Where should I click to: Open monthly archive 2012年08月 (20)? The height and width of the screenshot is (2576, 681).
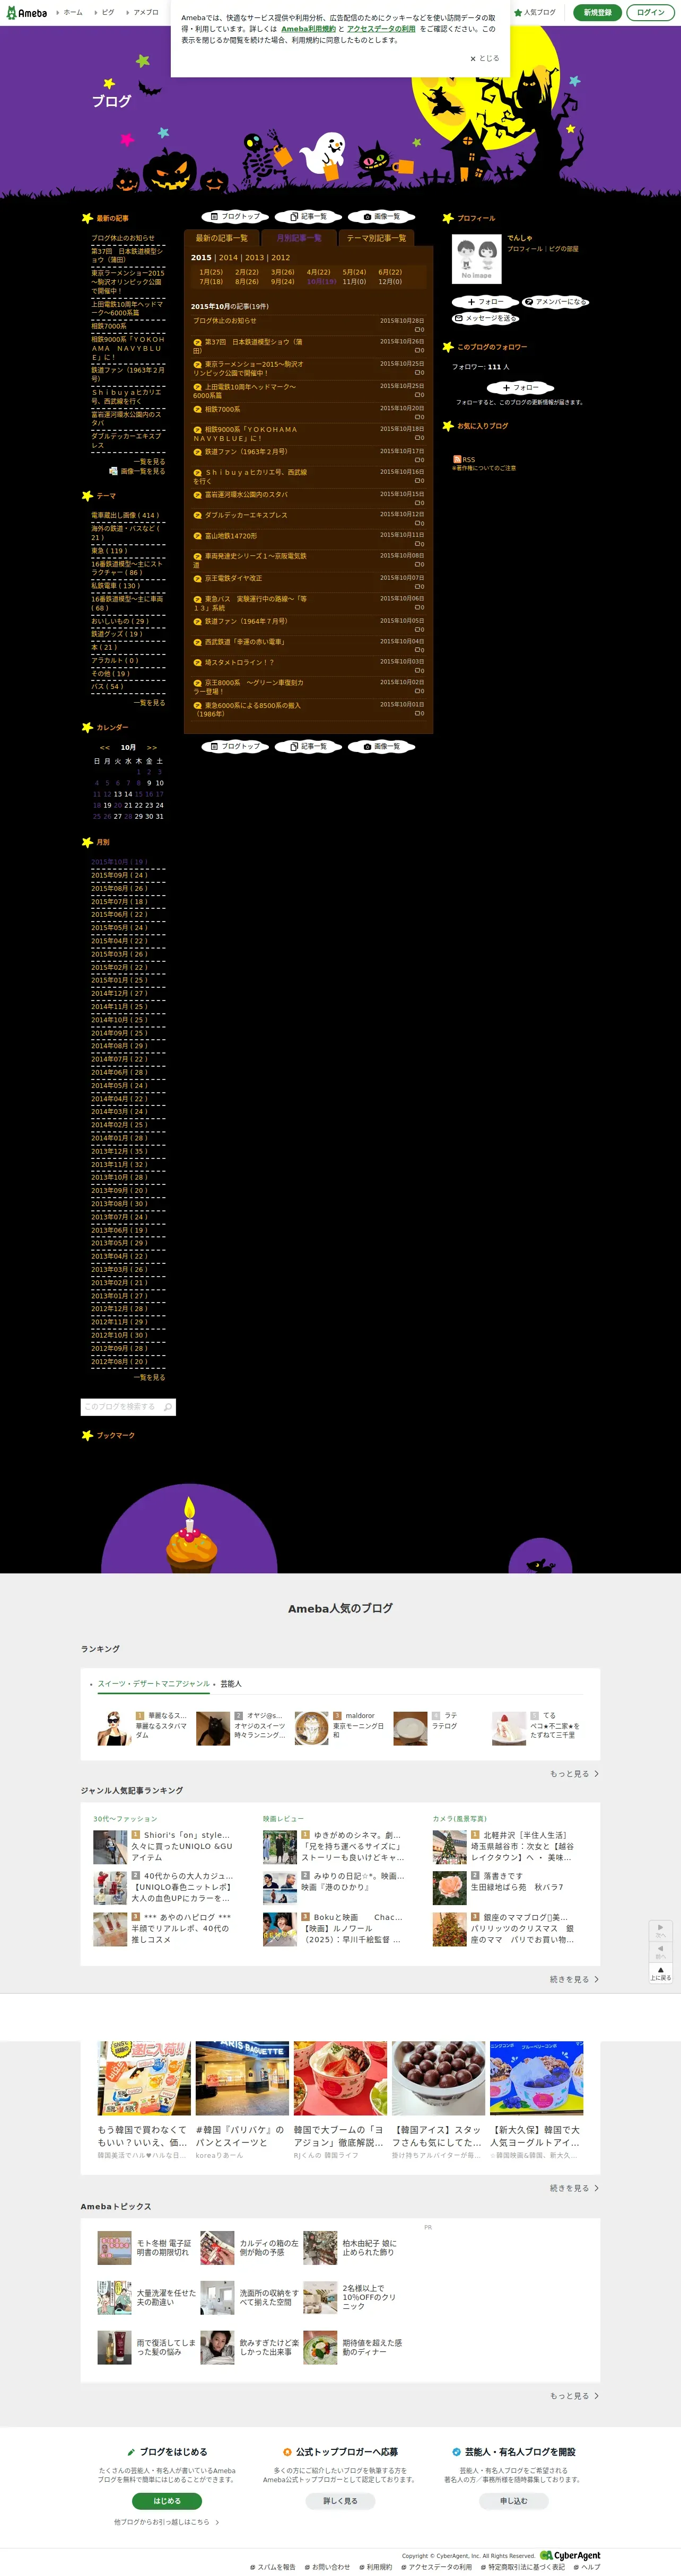pos(119,1361)
